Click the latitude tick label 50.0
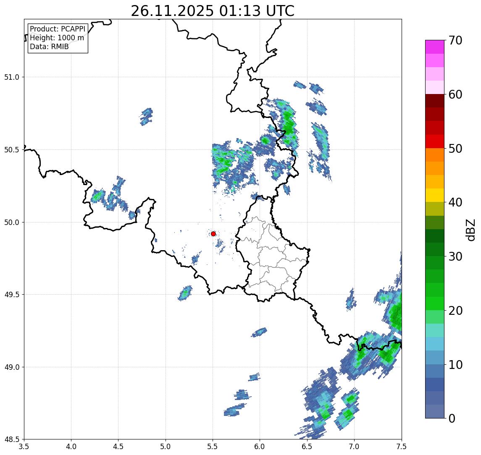Screen dimensions: 481x455 click(12, 222)
